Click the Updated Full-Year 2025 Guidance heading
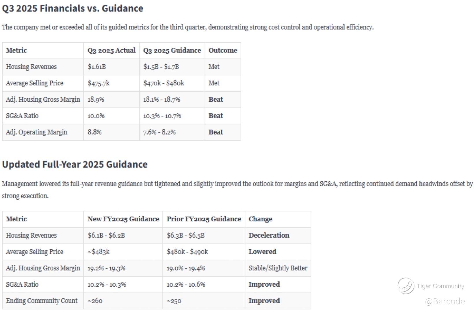Image resolution: width=474 pixels, height=312 pixels. [x=75, y=164]
